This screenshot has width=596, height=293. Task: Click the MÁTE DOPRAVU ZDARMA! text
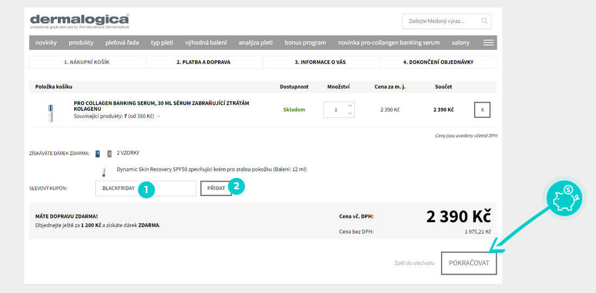click(66, 216)
